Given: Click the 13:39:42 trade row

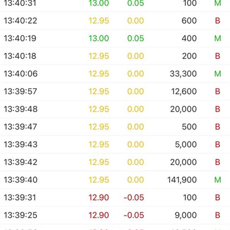Looking at the screenshot, I should (115, 162).
